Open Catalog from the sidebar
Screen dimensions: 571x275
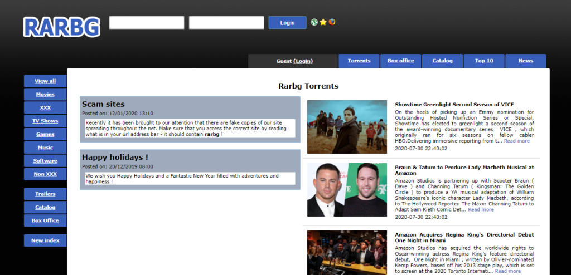[45, 207]
